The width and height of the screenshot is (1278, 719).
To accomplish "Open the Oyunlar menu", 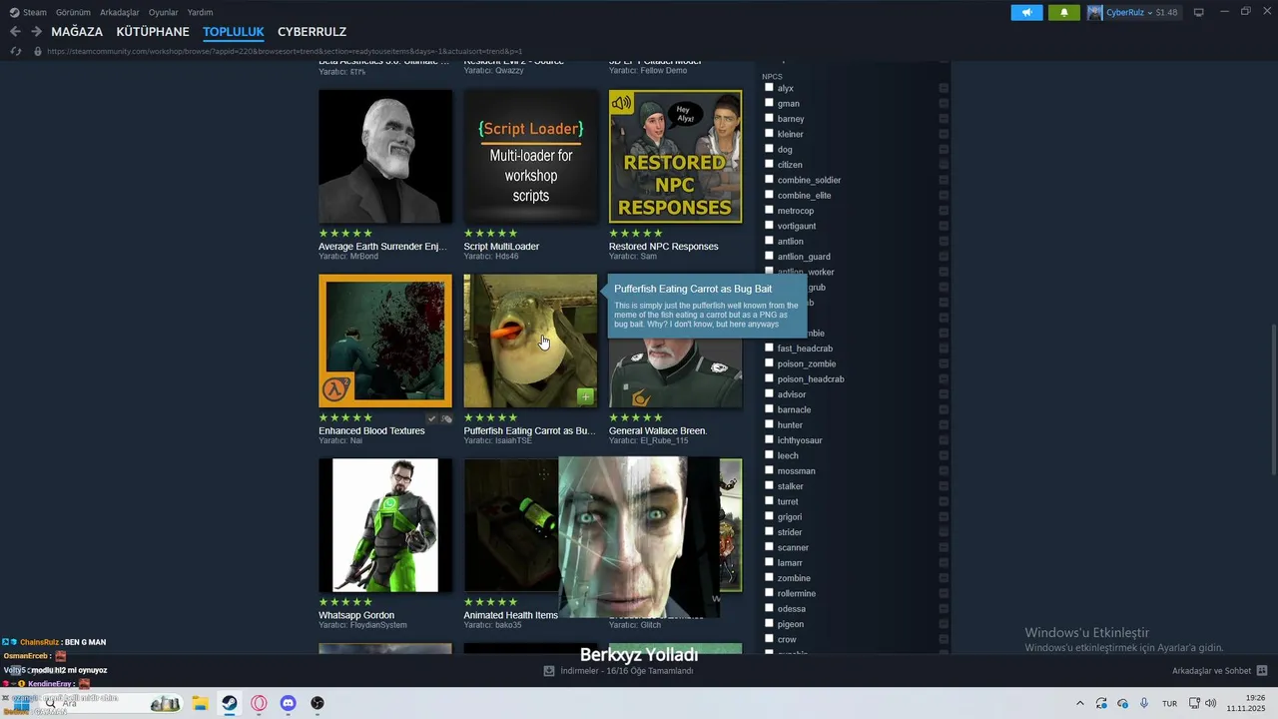I will [163, 12].
